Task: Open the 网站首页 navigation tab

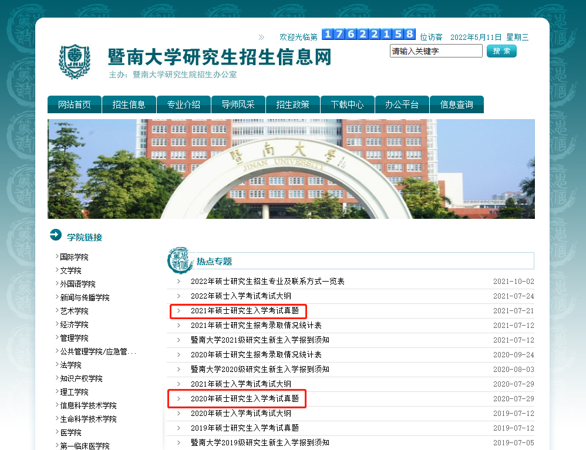Action: click(75, 104)
